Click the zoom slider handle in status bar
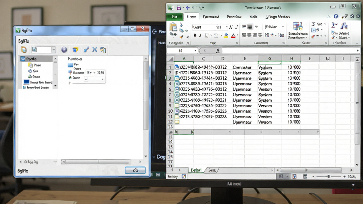The height and width of the screenshot is (204, 363). coord(328,177)
